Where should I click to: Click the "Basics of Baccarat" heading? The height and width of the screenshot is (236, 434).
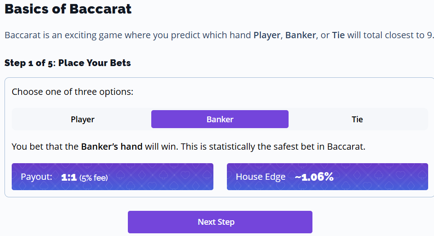click(68, 9)
